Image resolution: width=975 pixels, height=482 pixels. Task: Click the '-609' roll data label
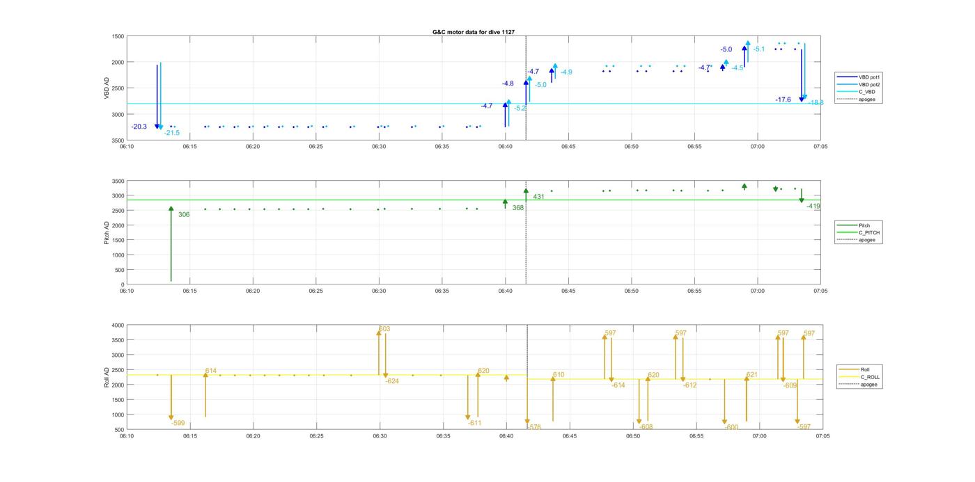pos(790,385)
